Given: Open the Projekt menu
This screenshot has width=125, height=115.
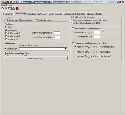Looking at the screenshot, I should tap(4, 5).
